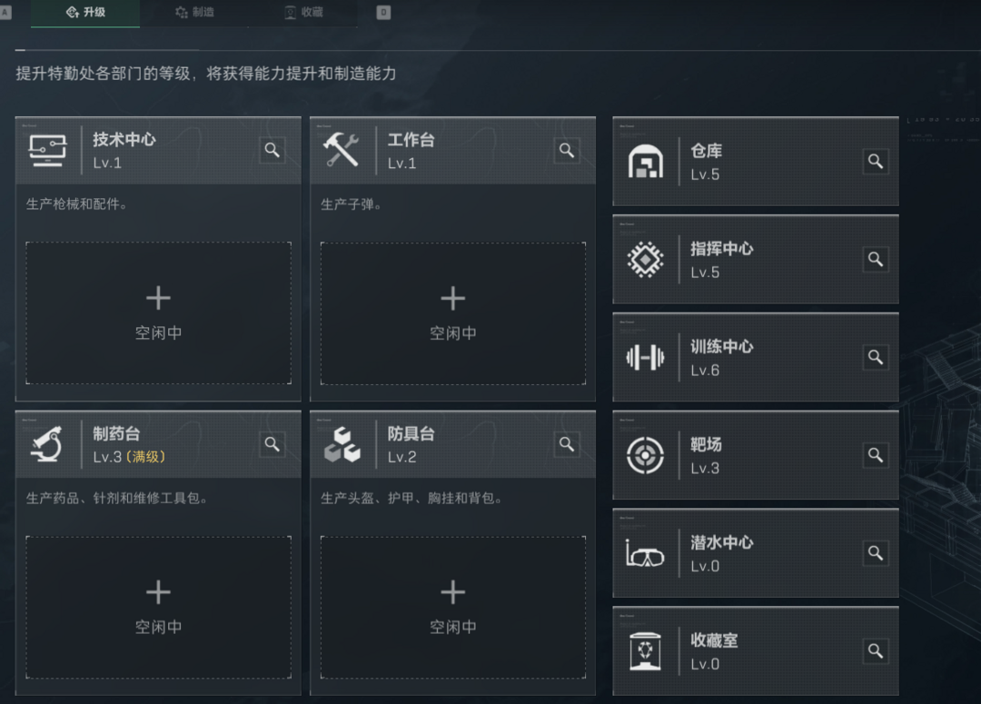Image resolution: width=981 pixels, height=704 pixels.
Task: Open details magnifier for 工作台
Action: click(x=567, y=150)
